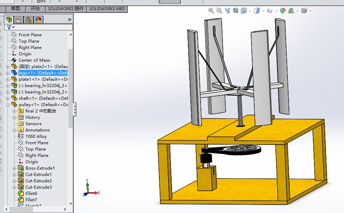The width and height of the screenshot is (344, 213).
Task: Select the Fillet6 feature
Action: (x=31, y=194)
